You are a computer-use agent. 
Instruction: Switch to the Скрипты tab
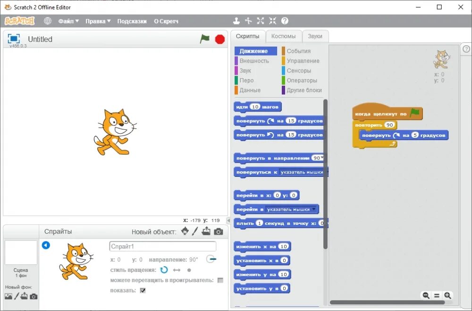(247, 36)
